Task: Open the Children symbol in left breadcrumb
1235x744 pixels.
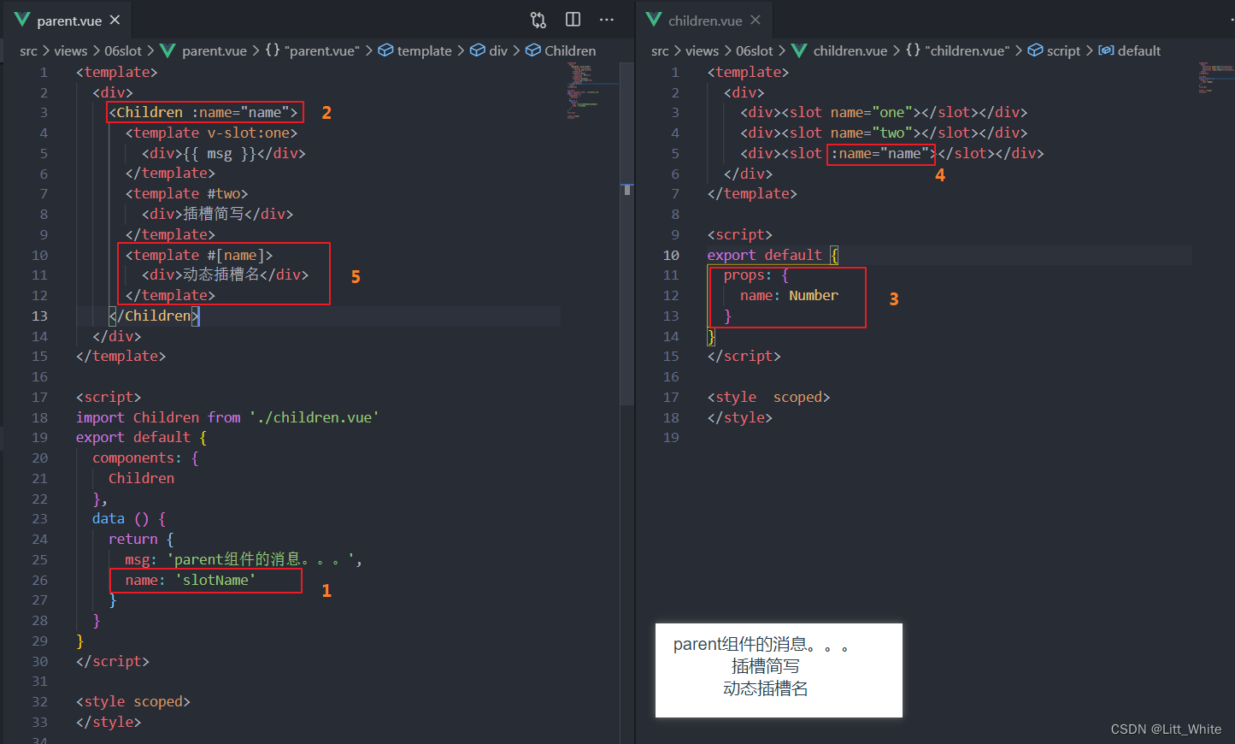Action: pos(570,50)
